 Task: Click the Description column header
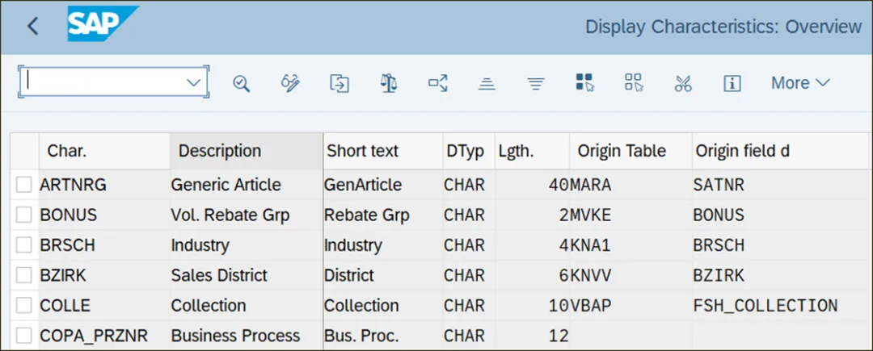pyautogui.click(x=220, y=151)
